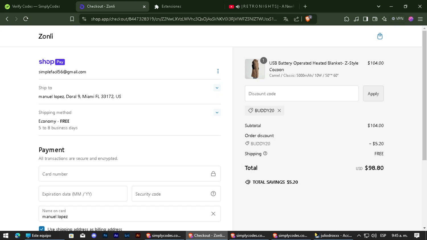Open the Windows notification center
The height and width of the screenshot is (240, 427).
click(x=417, y=235)
